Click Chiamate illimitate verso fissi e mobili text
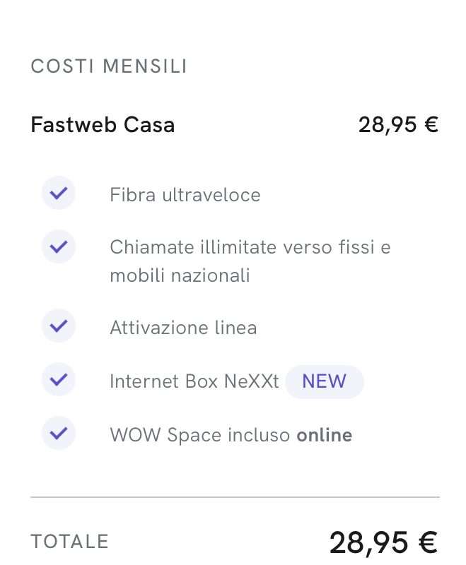This screenshot has width=466, height=565. 250,248
